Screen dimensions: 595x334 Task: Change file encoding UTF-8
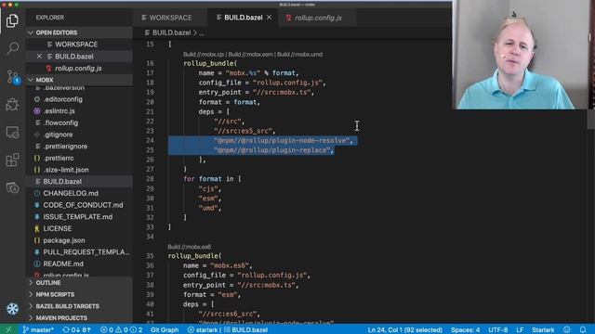(x=498, y=330)
